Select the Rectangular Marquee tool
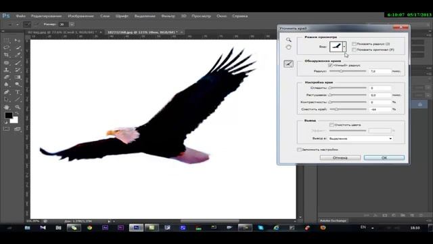Viewport: 433px width, 244px height. pyautogui.click(x=7, y=41)
